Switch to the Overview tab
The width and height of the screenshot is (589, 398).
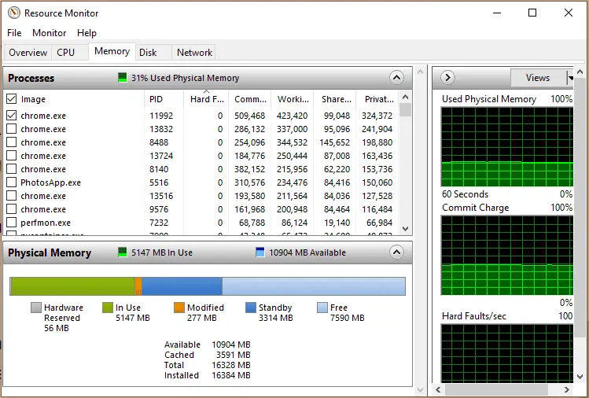(28, 53)
